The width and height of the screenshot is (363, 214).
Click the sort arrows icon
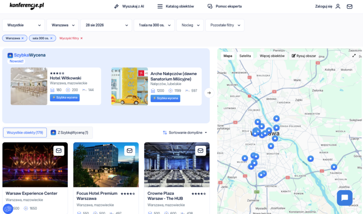165,133
